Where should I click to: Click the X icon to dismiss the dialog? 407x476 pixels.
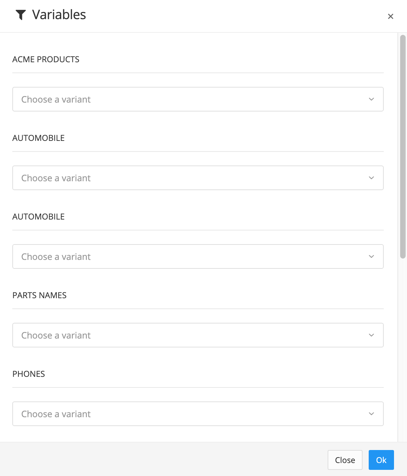(x=391, y=16)
